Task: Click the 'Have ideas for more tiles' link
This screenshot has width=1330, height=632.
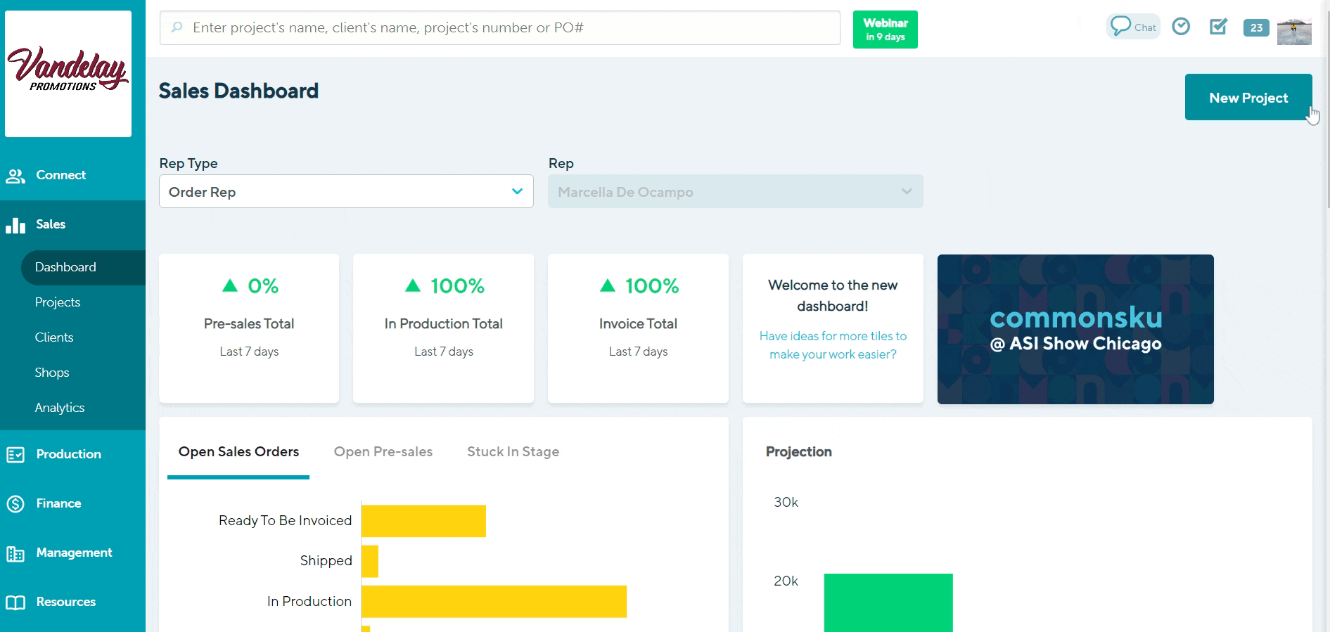Action: tap(833, 345)
